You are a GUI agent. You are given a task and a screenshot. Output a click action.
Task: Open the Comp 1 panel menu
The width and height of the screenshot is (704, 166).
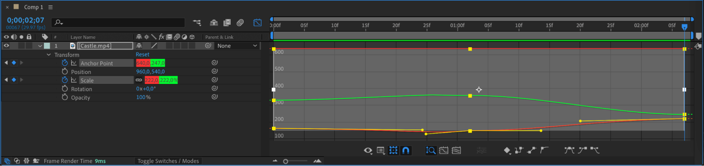coord(50,7)
